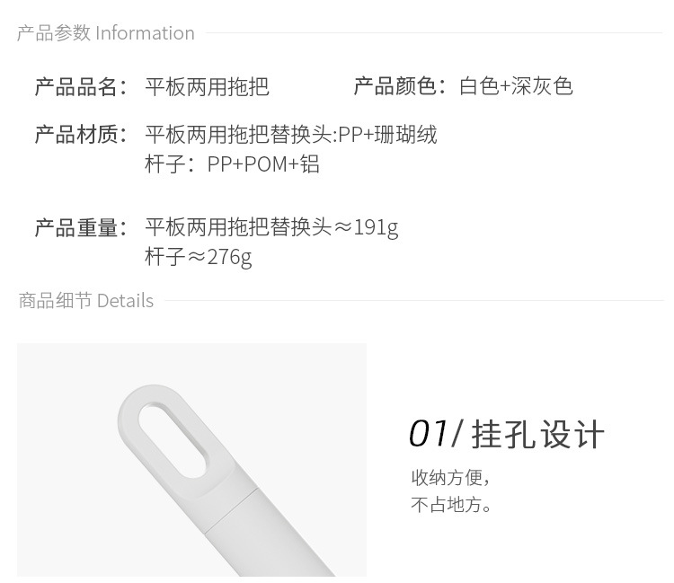Click the 杆子 PP+POM+铝 material line

[x=232, y=164]
